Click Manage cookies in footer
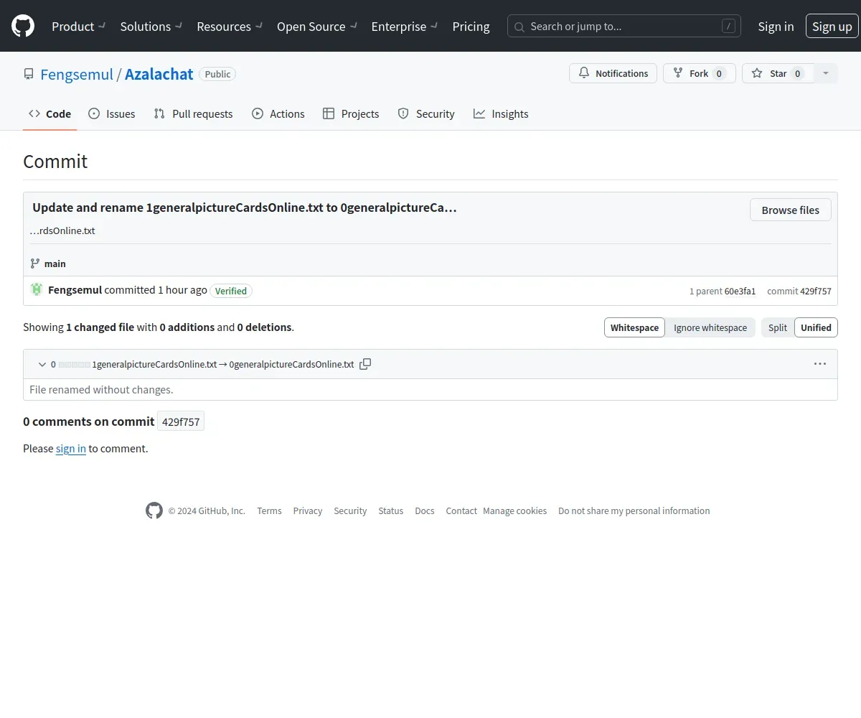The height and width of the screenshot is (718, 861). [514, 510]
